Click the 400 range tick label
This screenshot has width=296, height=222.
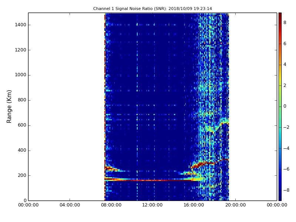(22, 150)
